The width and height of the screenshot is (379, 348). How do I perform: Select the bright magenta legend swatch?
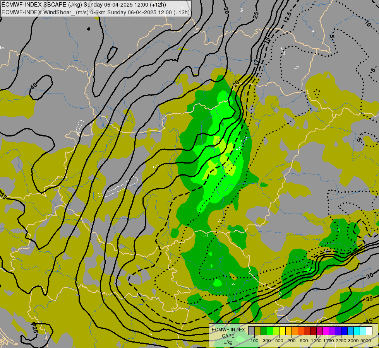[x=326, y=331]
